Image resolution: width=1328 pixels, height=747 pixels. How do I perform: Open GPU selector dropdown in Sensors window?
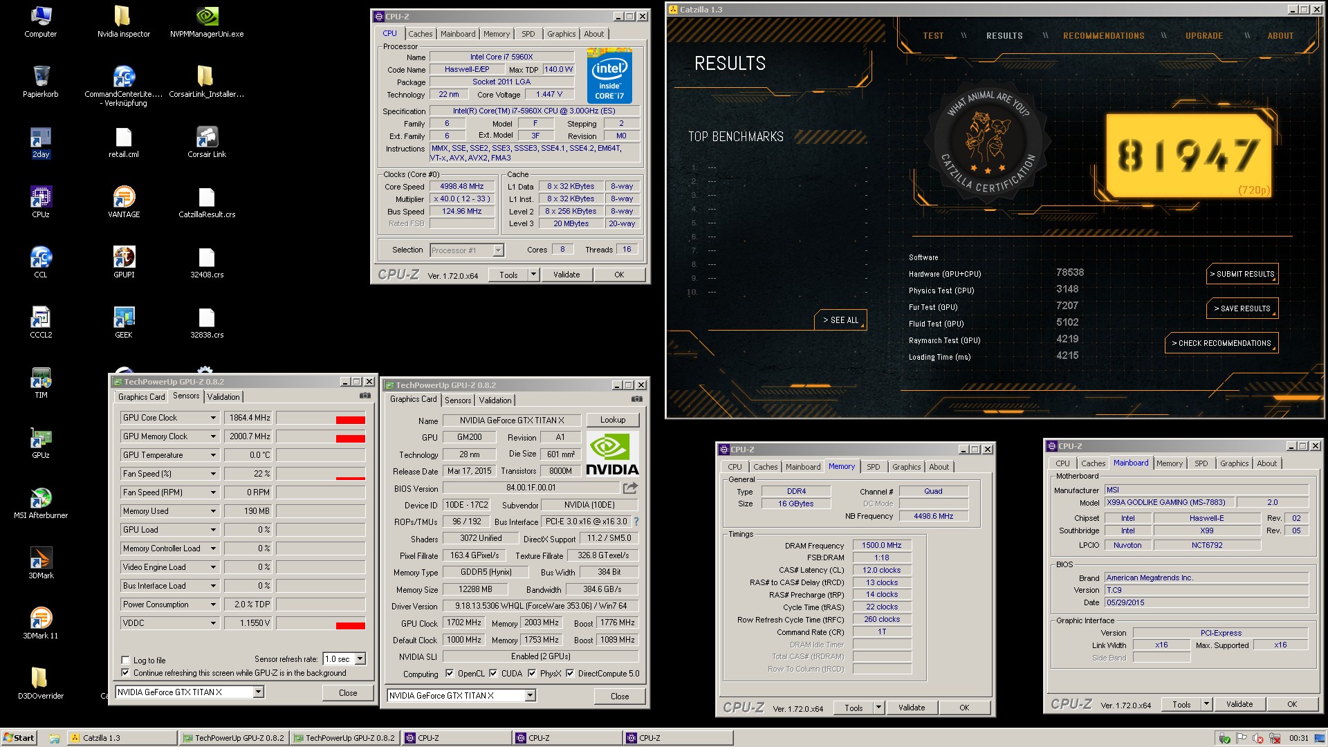tap(258, 692)
